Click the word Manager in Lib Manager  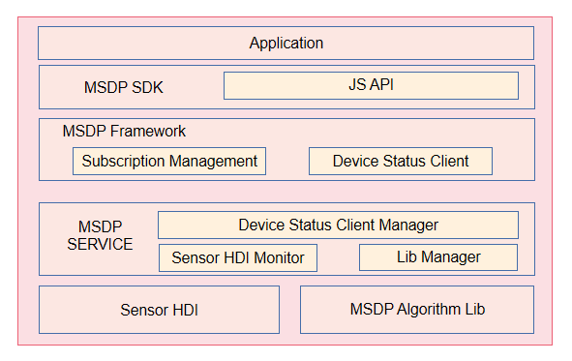(451, 257)
